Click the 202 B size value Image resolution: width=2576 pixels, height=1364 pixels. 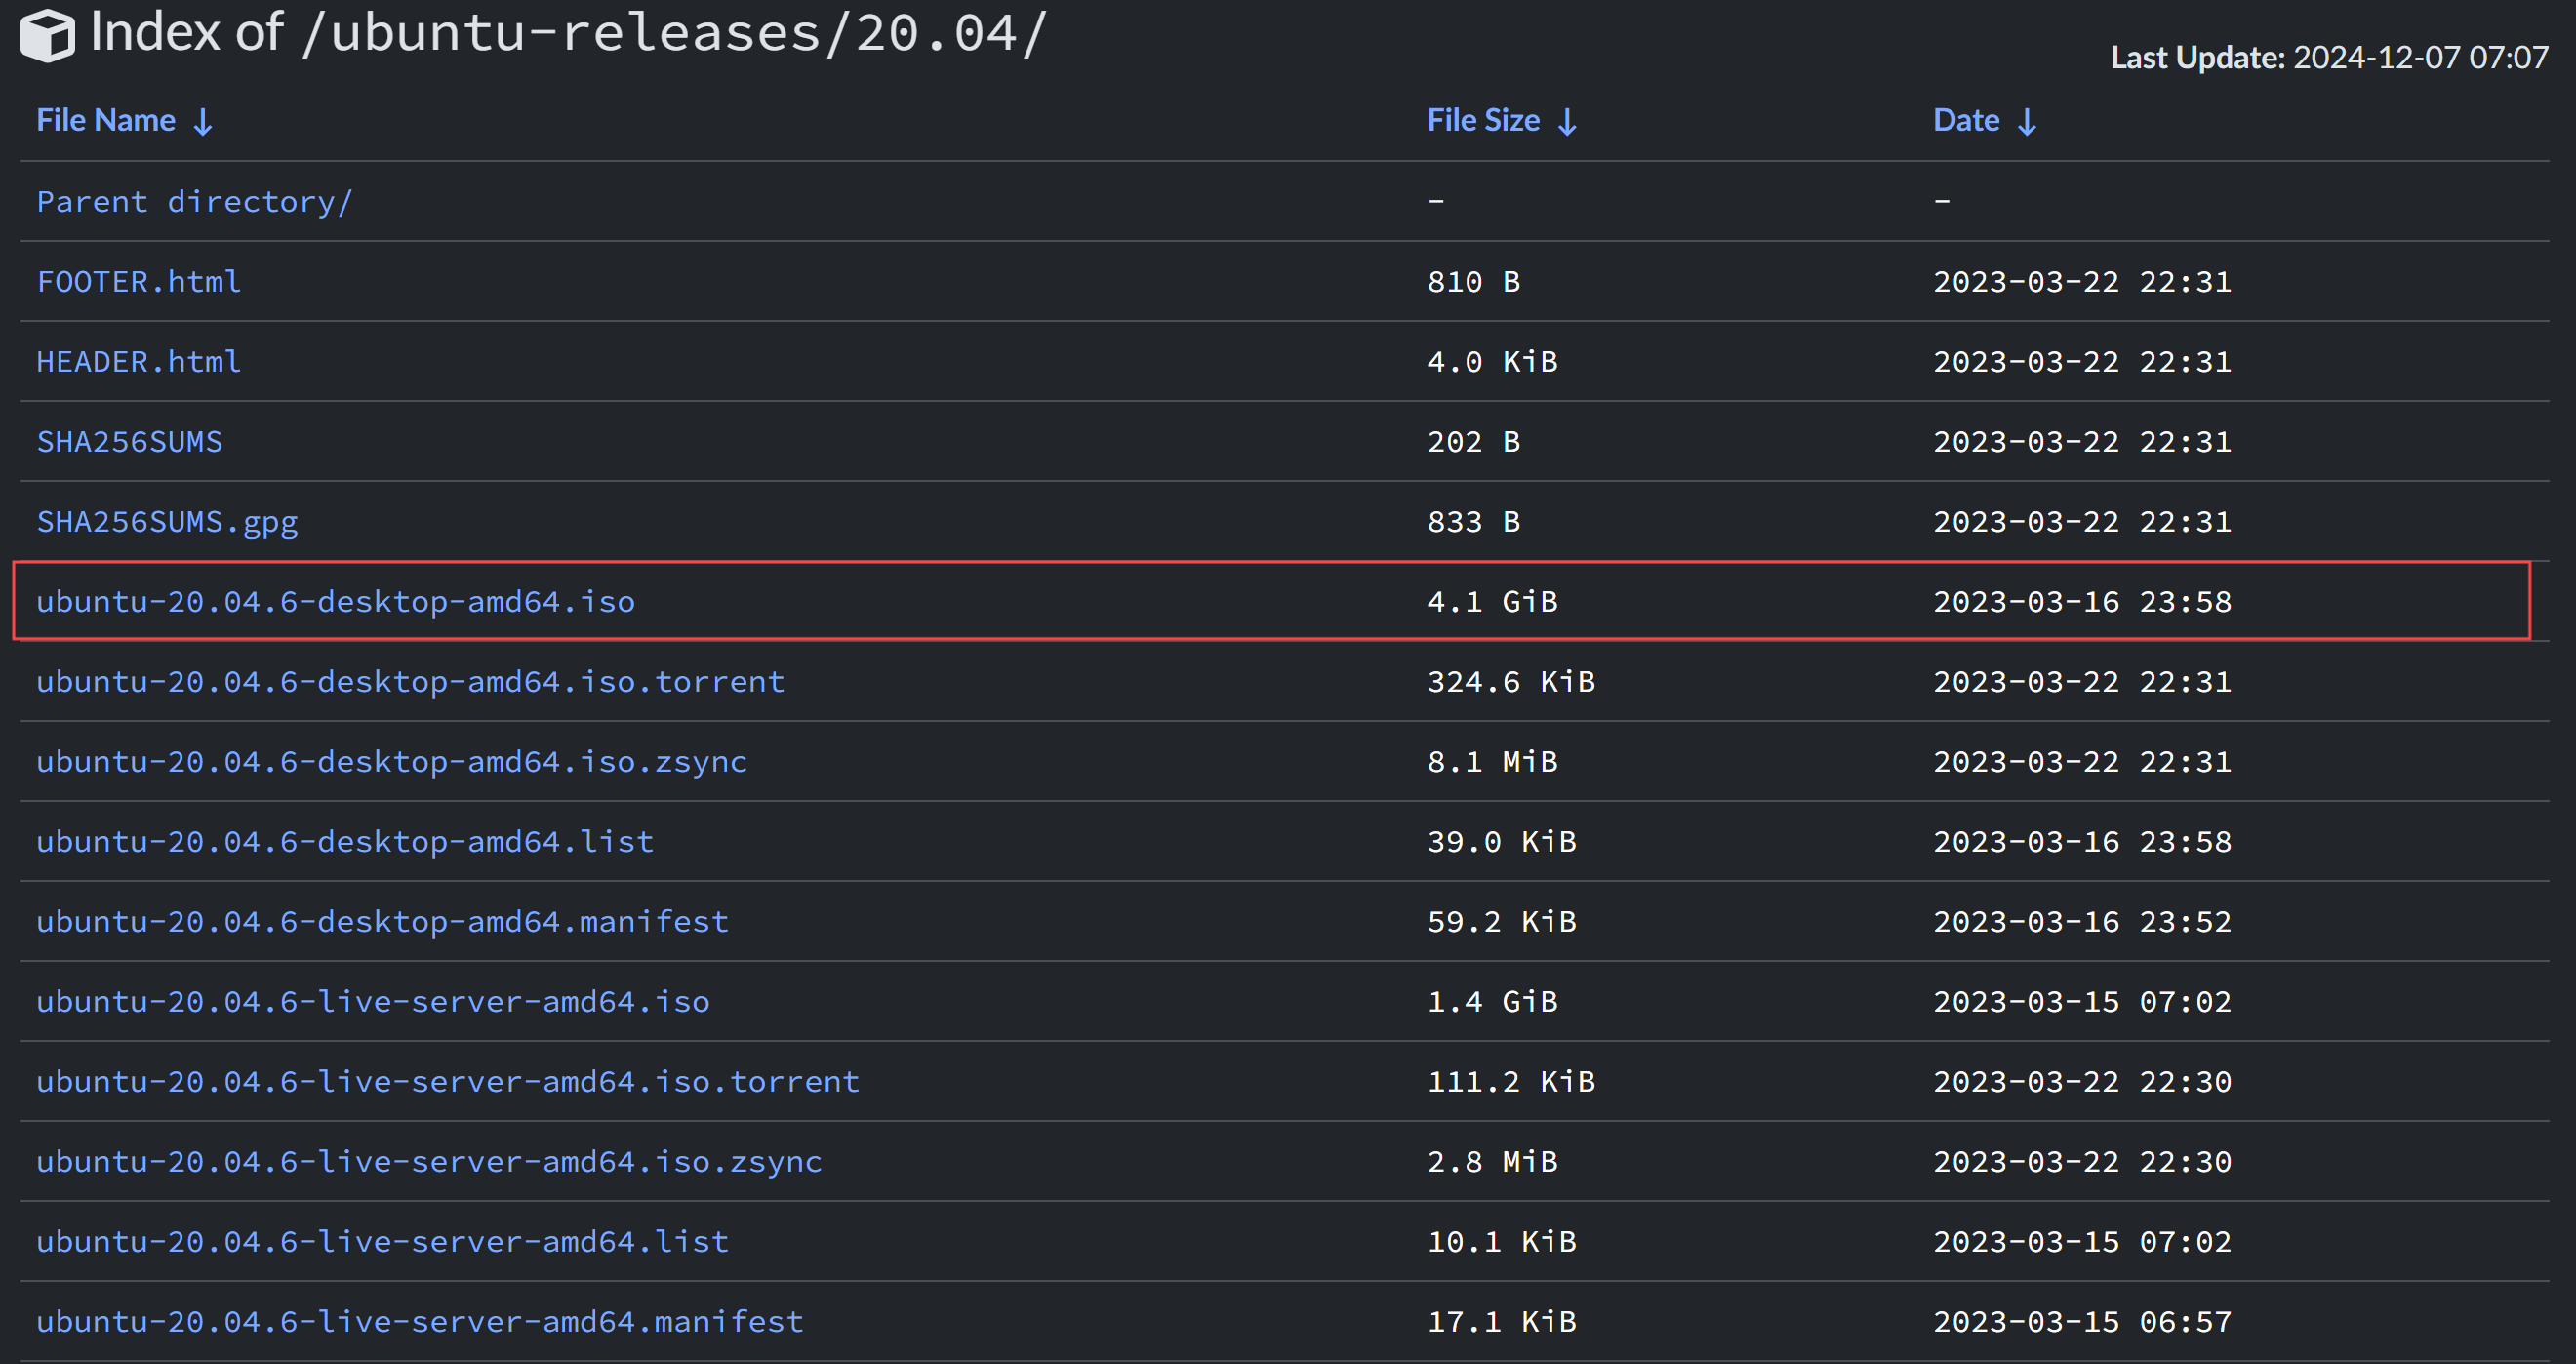pos(1473,442)
